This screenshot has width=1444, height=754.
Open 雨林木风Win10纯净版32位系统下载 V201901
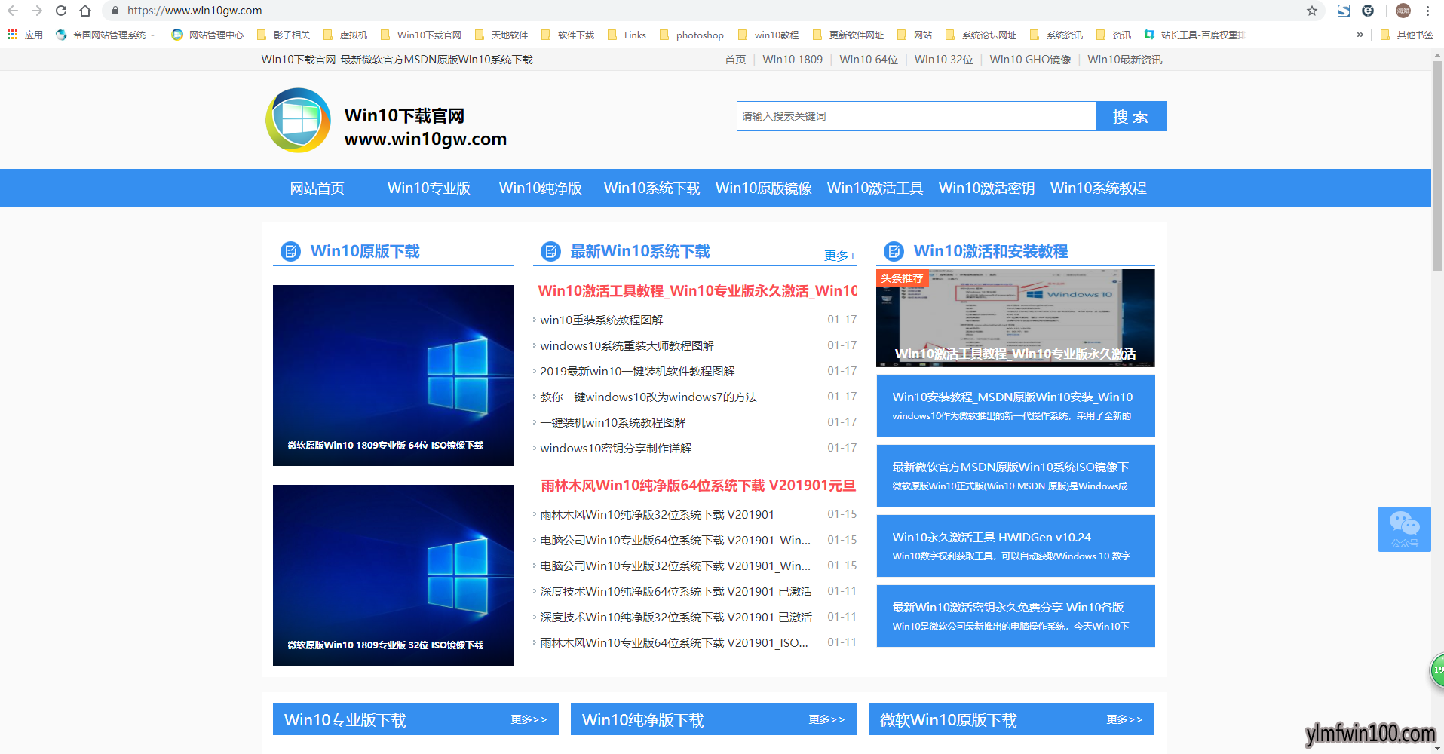[658, 514]
